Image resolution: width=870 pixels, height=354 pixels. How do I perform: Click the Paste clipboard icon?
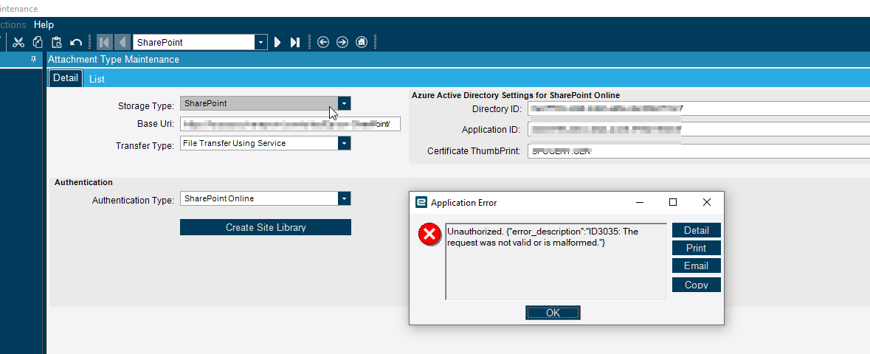click(x=56, y=42)
